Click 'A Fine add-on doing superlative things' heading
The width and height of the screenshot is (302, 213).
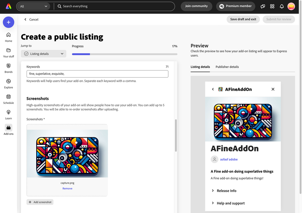click(242, 172)
